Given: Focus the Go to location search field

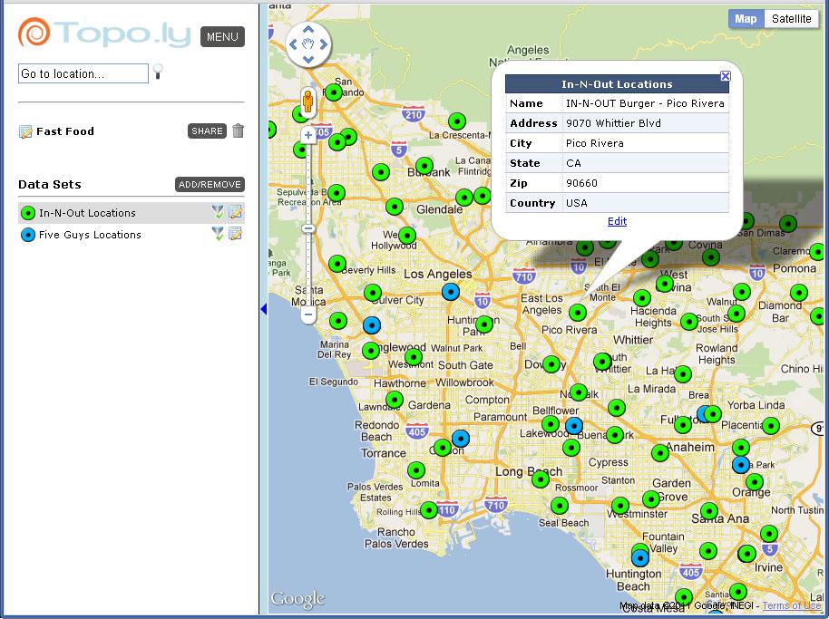Looking at the screenshot, I should pyautogui.click(x=83, y=73).
